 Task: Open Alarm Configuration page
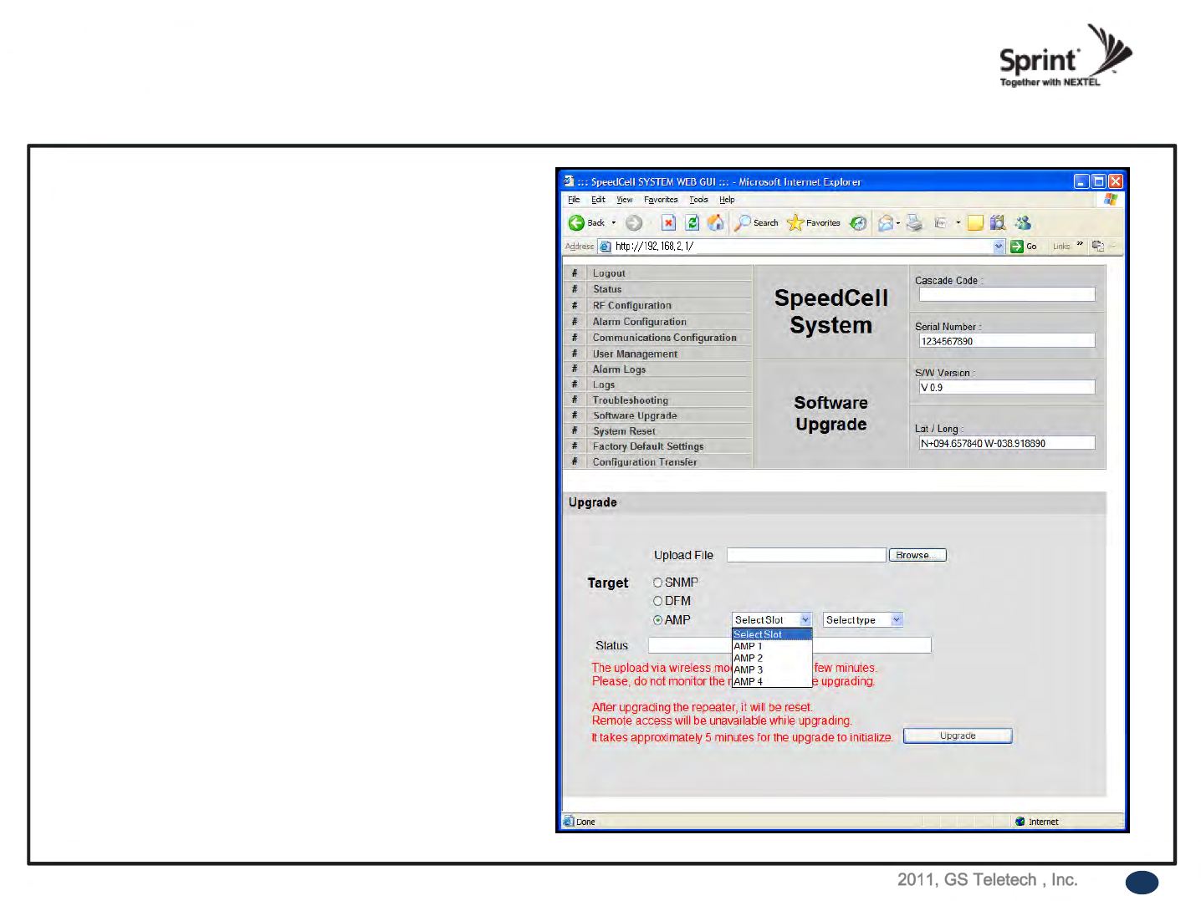click(640, 322)
